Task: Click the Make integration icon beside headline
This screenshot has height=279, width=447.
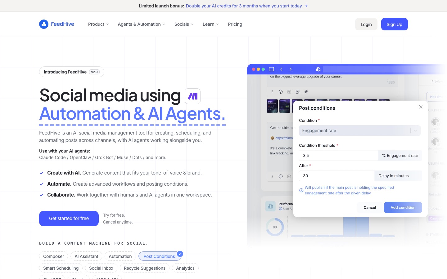Action: [x=192, y=96]
